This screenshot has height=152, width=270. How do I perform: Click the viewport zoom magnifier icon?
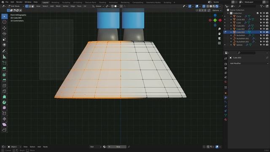[219, 29]
